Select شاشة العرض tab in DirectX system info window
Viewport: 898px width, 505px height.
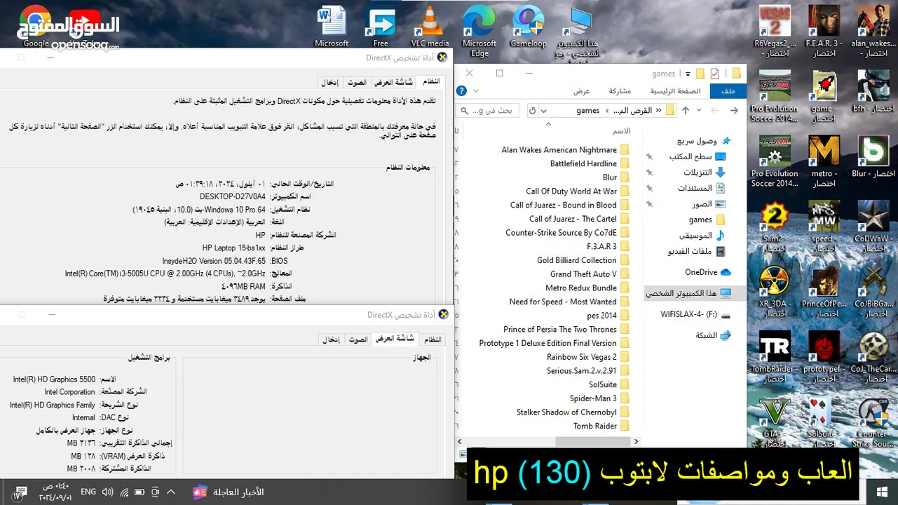(x=393, y=82)
